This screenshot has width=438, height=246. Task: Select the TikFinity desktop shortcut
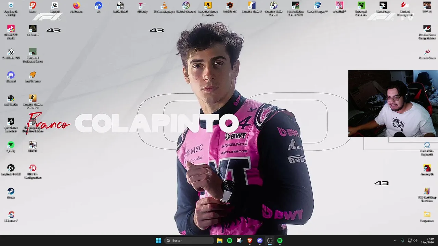[x=142, y=7]
